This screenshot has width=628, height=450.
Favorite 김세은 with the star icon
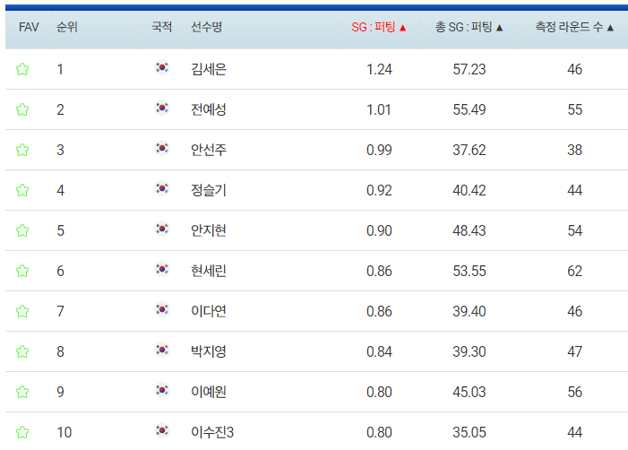click(22, 69)
